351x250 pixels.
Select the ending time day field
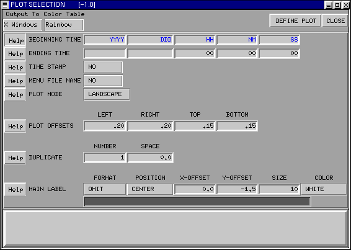point(150,53)
